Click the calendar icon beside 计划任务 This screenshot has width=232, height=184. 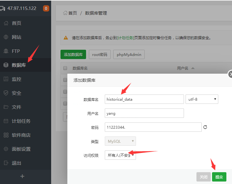6,121
